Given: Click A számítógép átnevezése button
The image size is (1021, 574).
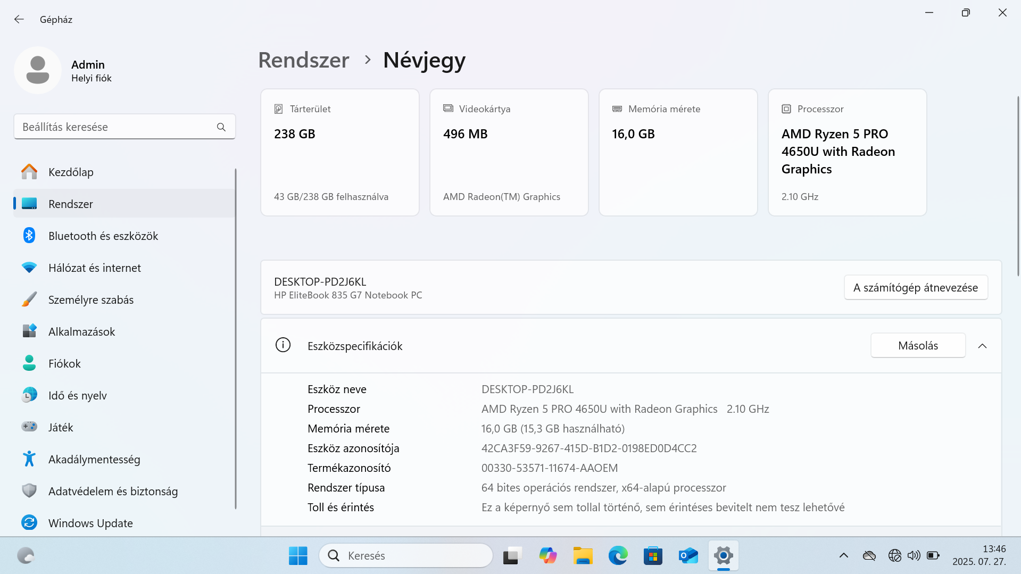Looking at the screenshot, I should (x=916, y=288).
